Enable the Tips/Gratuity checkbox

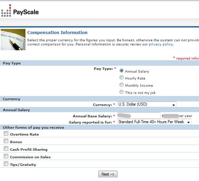coord(6,164)
